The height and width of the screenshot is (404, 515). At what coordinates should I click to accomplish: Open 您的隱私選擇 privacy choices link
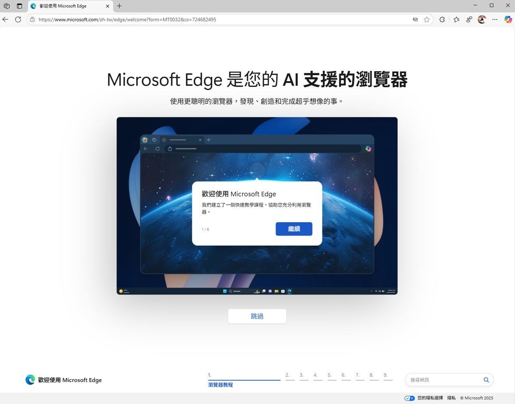430,398
